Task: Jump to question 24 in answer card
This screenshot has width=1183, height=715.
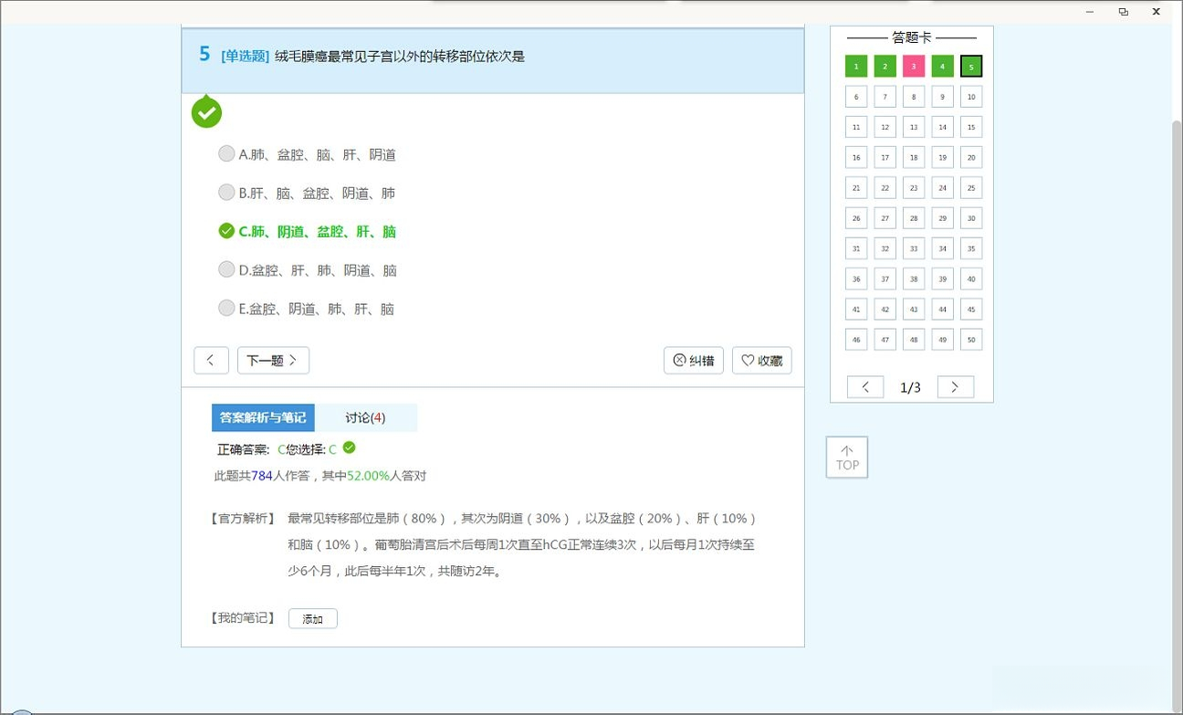Action: pos(943,188)
